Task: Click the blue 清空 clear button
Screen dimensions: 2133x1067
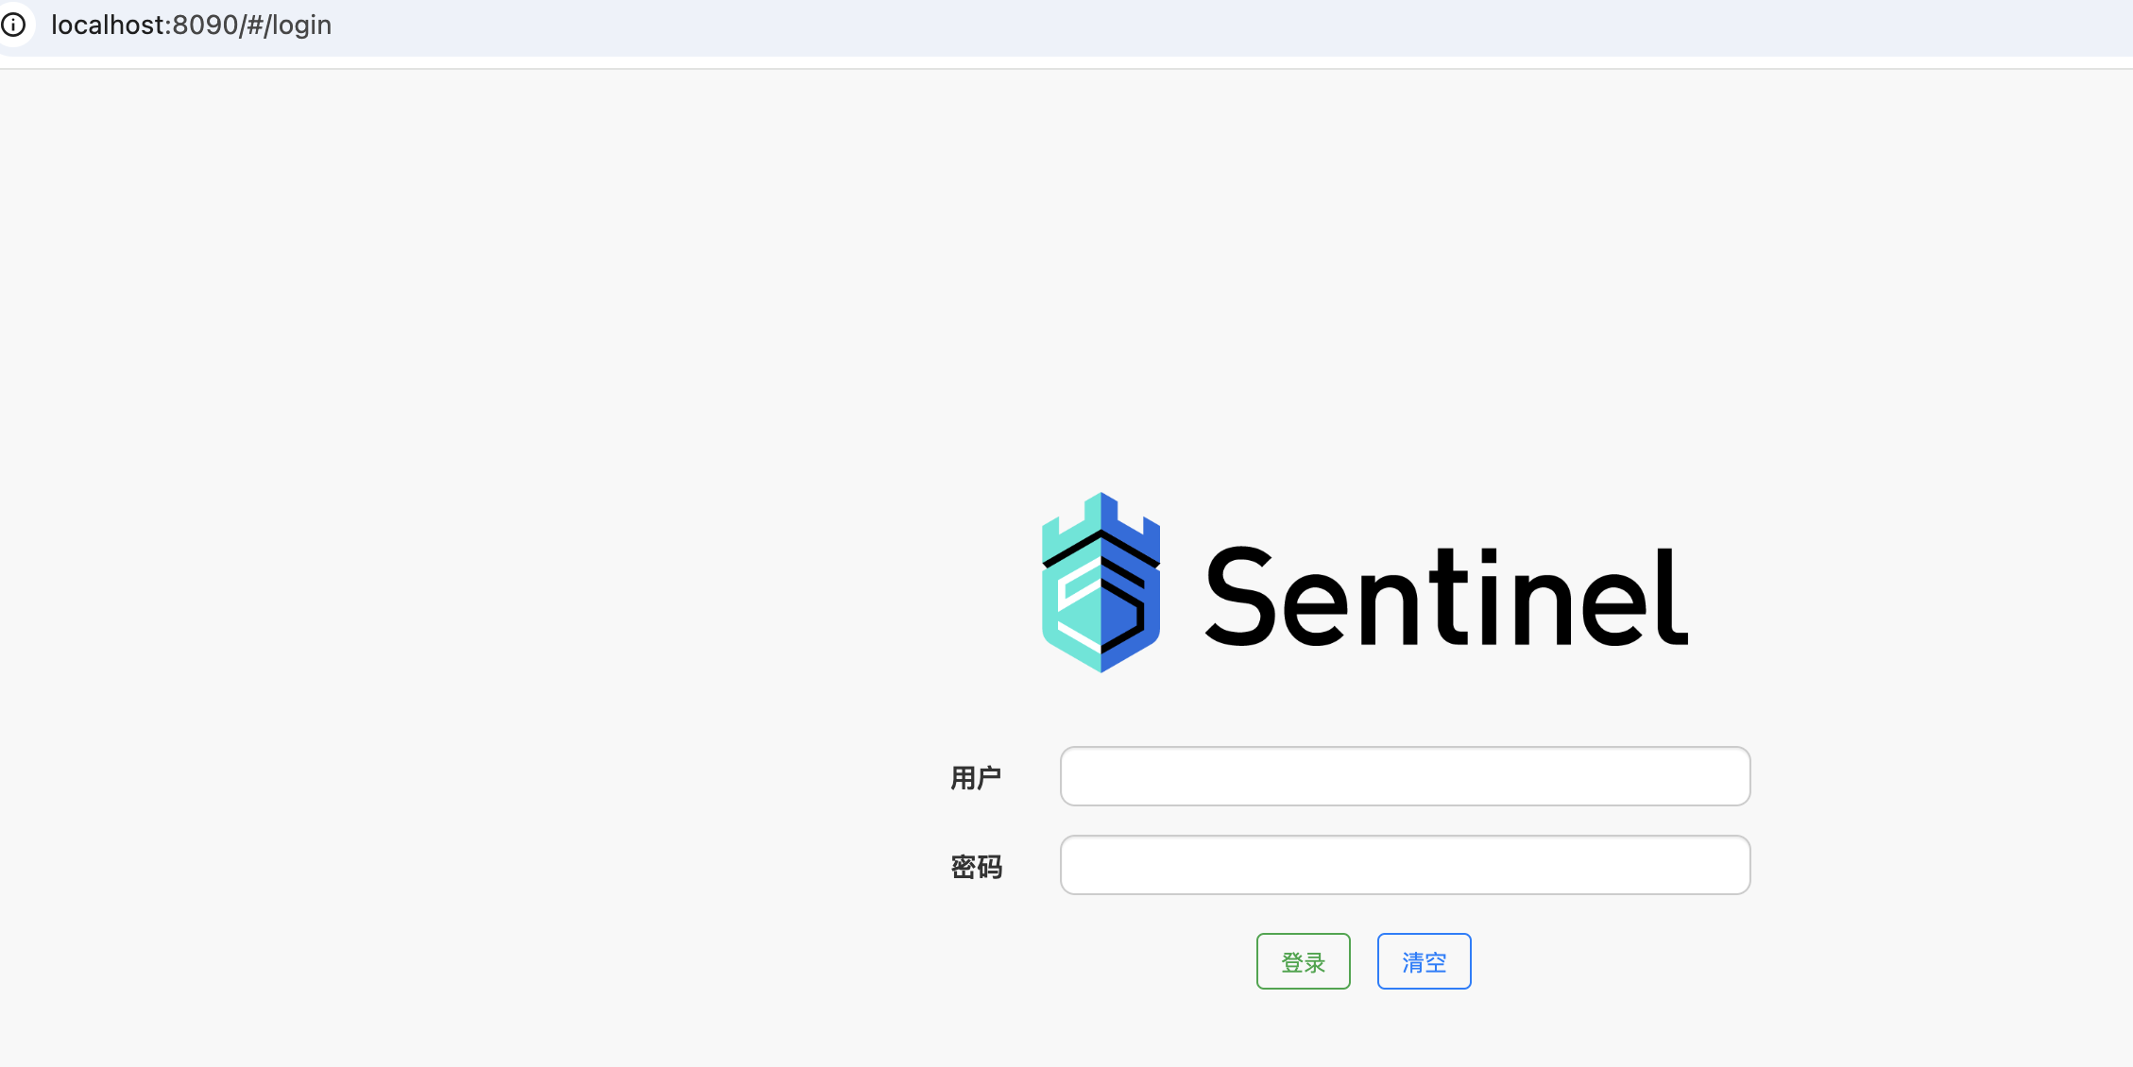Action: pyautogui.click(x=1424, y=961)
